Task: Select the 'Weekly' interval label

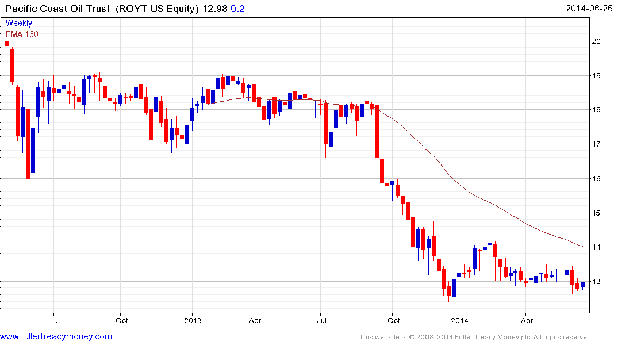Action: pyautogui.click(x=19, y=23)
